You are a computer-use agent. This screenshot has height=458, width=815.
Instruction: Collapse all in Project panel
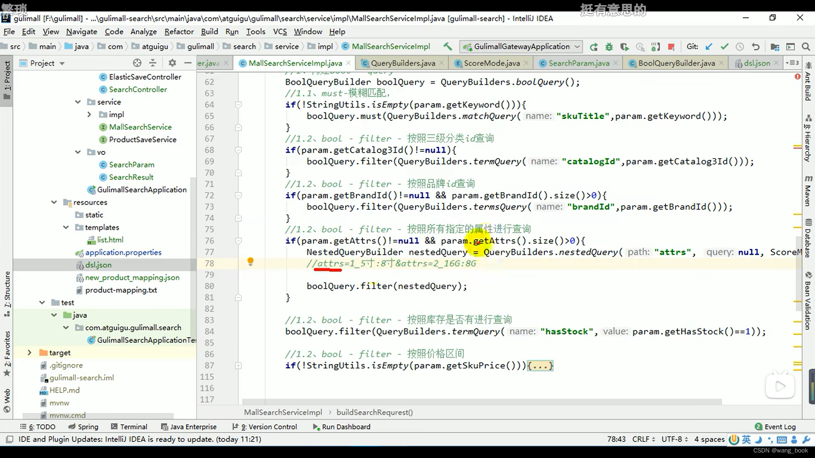point(153,63)
